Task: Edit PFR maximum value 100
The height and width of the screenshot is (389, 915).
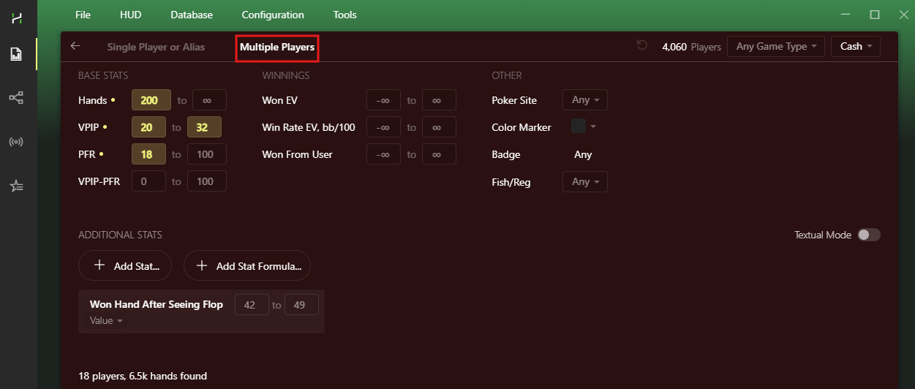Action: click(x=207, y=154)
